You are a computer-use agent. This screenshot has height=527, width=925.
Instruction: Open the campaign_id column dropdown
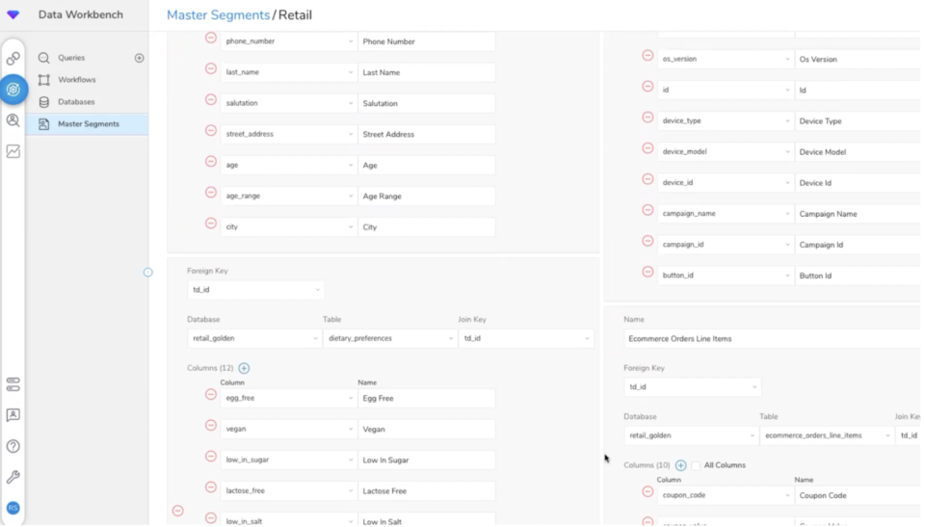coord(725,245)
